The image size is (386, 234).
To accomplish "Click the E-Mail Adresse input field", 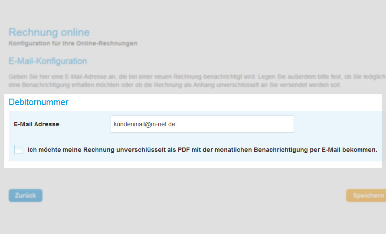I will point(202,124).
